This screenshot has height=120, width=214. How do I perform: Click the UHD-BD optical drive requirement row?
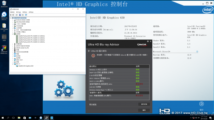pyautogui.click(x=119, y=87)
